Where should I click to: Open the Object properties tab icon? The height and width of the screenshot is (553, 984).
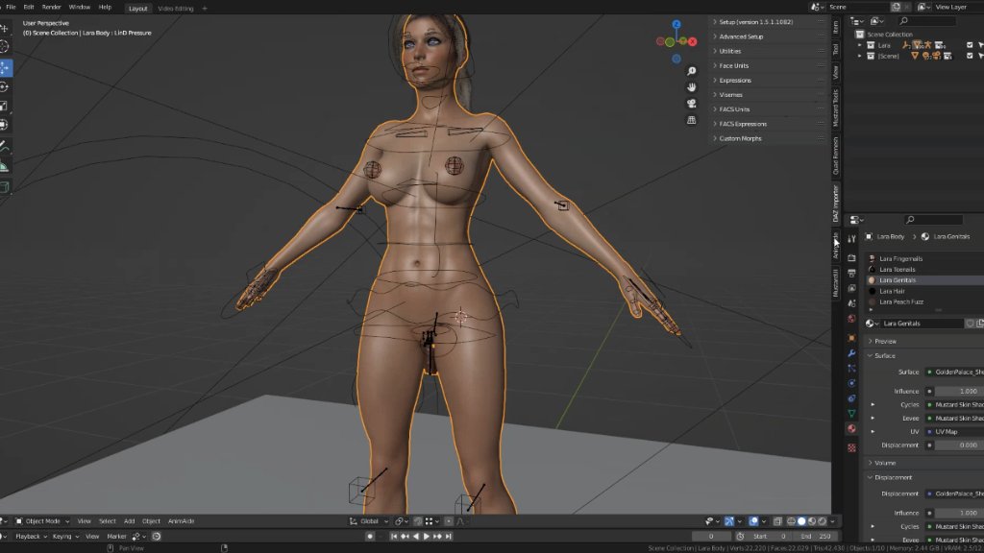tap(851, 338)
